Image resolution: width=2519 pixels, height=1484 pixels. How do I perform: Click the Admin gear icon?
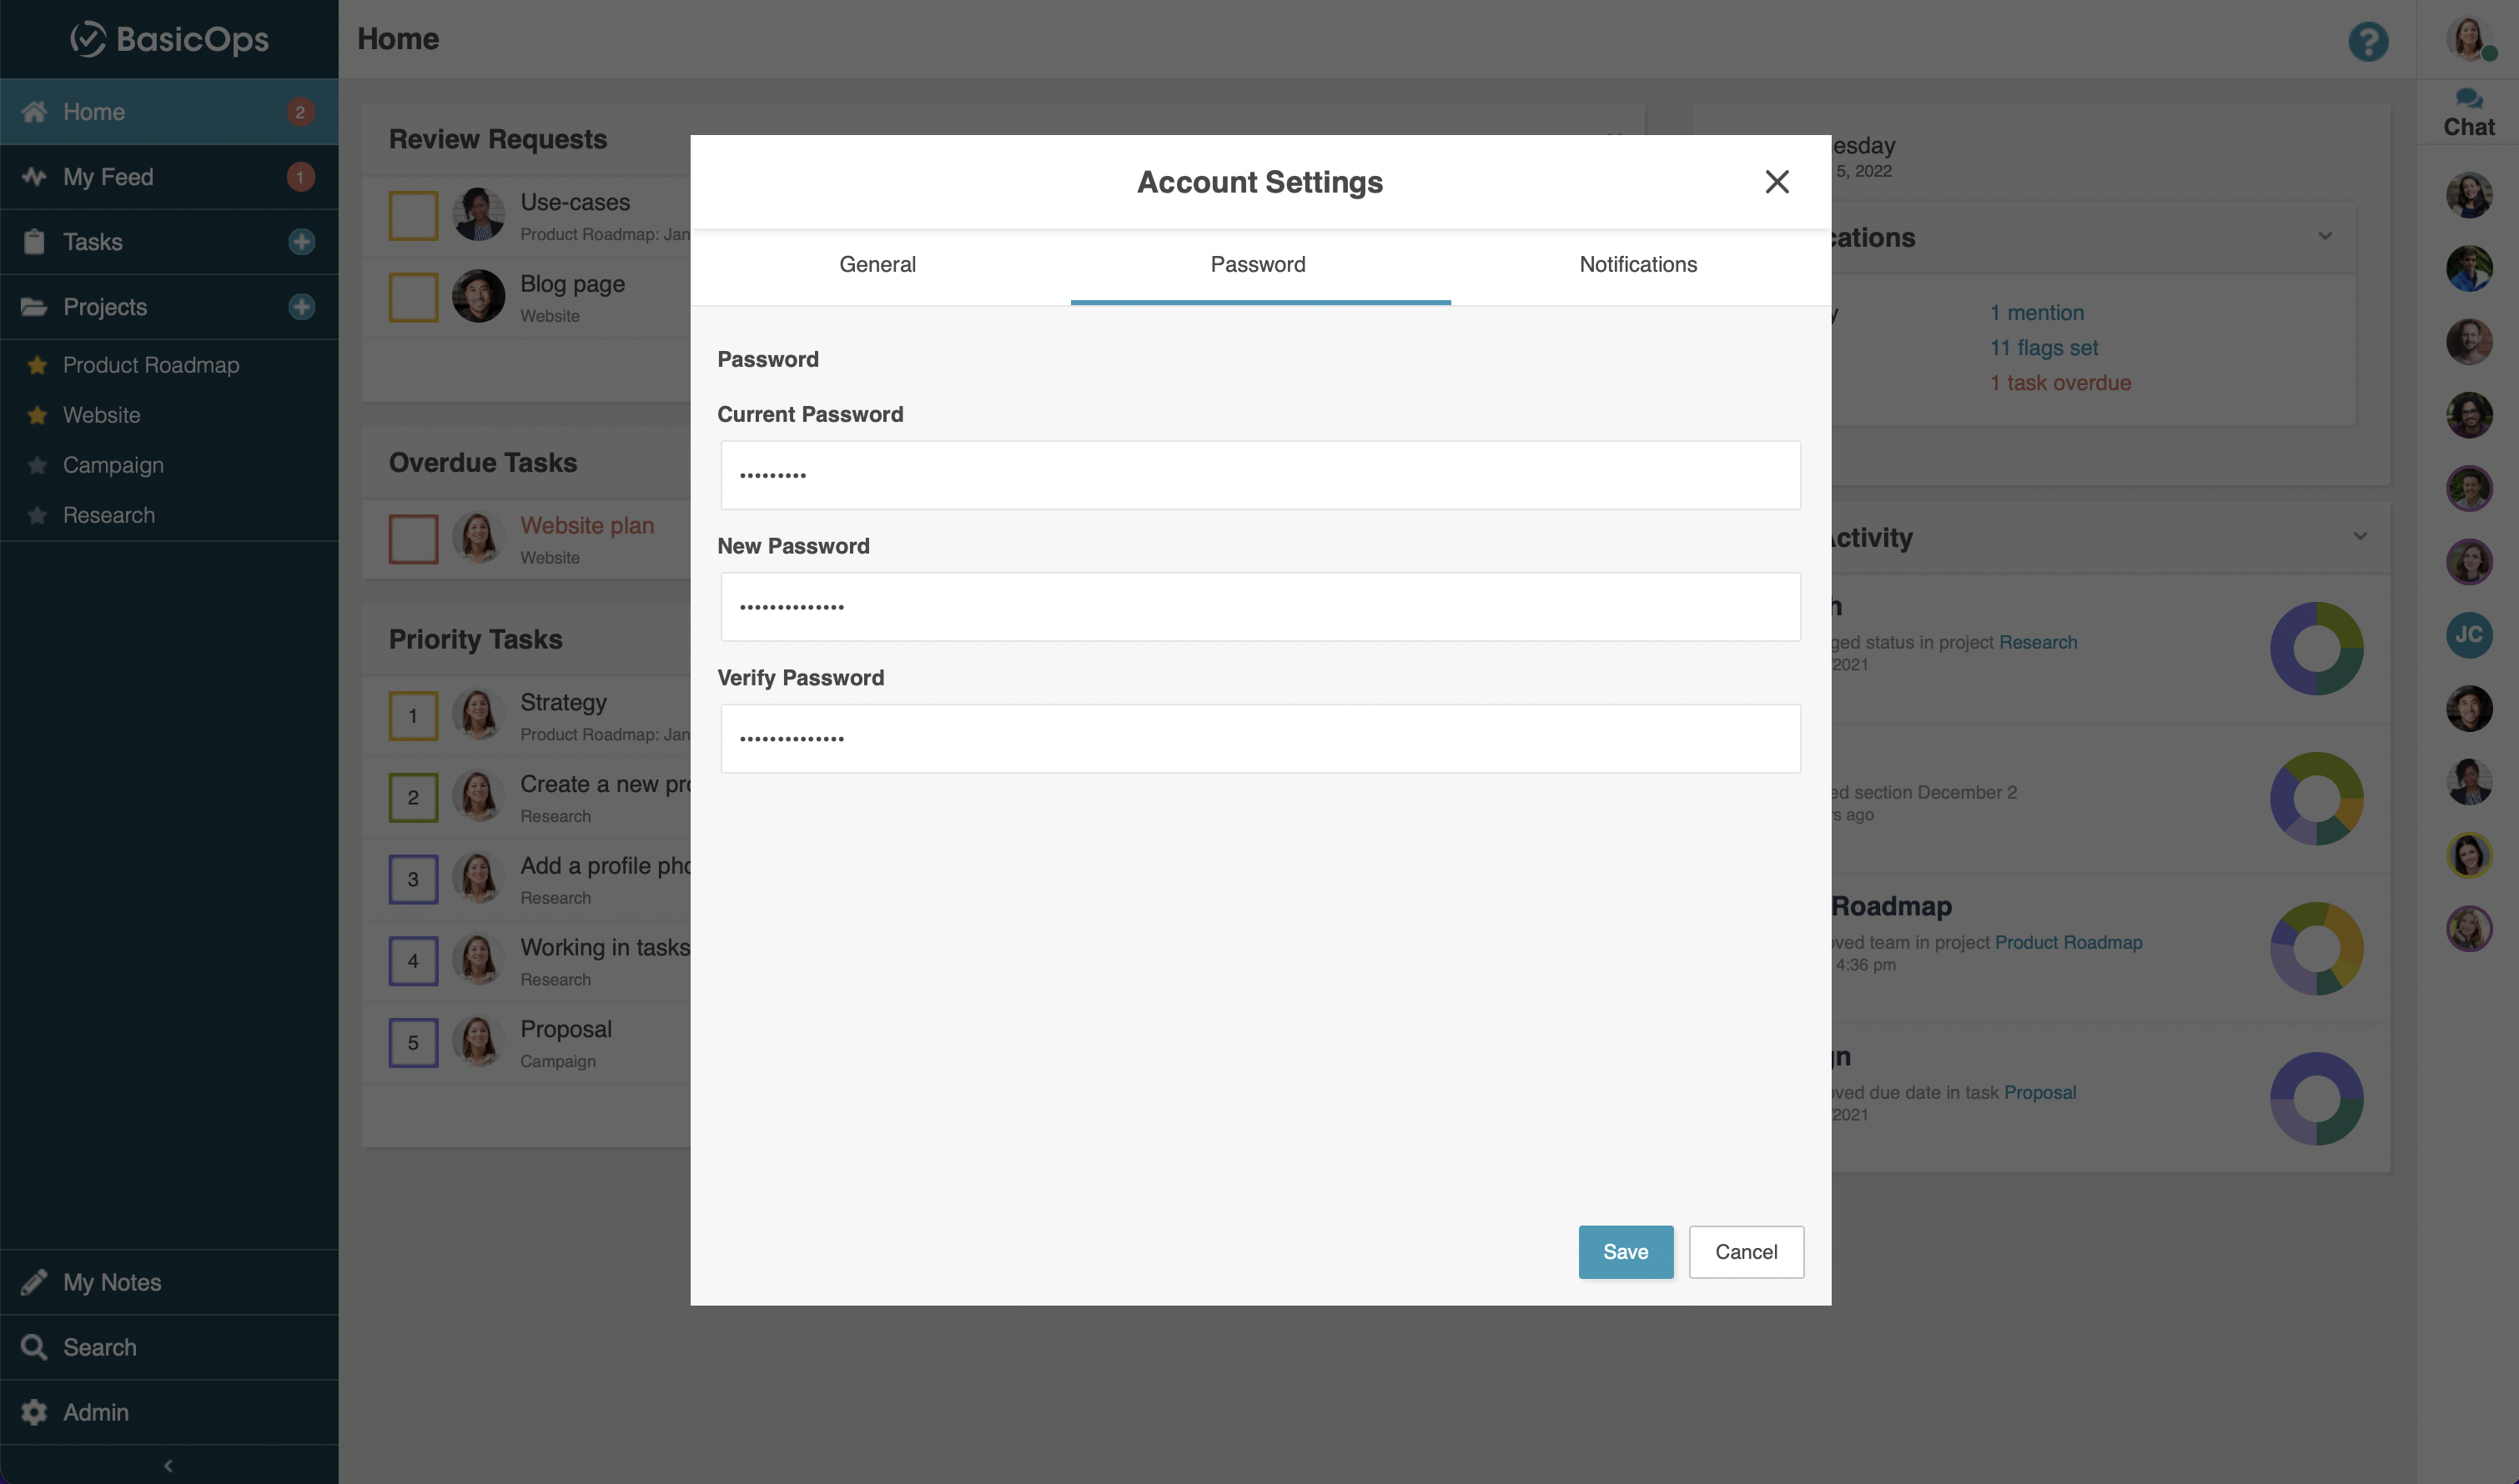click(x=34, y=1411)
